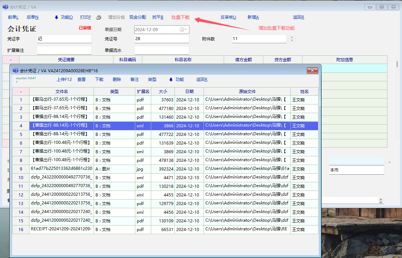
Task: Close the attachment dialog with the red X
Action: coord(312,71)
